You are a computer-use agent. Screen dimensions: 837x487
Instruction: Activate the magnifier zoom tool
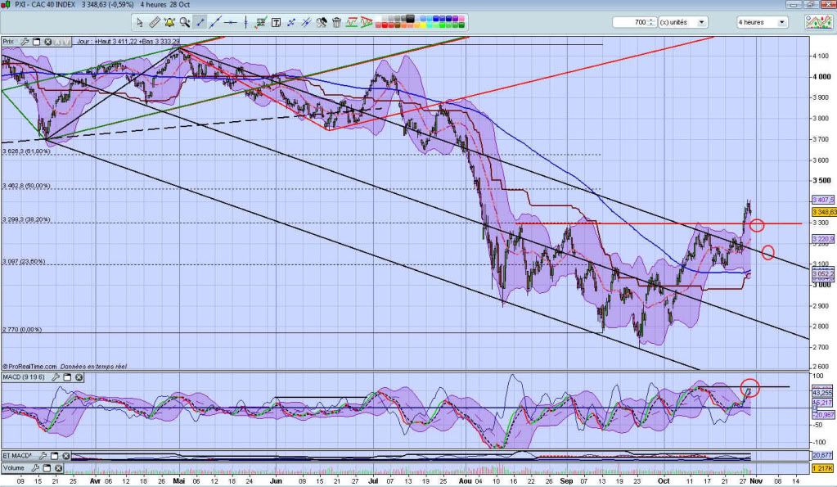(x=185, y=22)
